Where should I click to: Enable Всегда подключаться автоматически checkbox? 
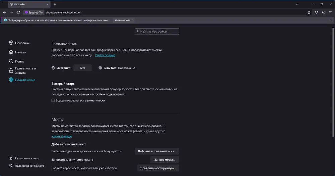[x=53, y=101]
